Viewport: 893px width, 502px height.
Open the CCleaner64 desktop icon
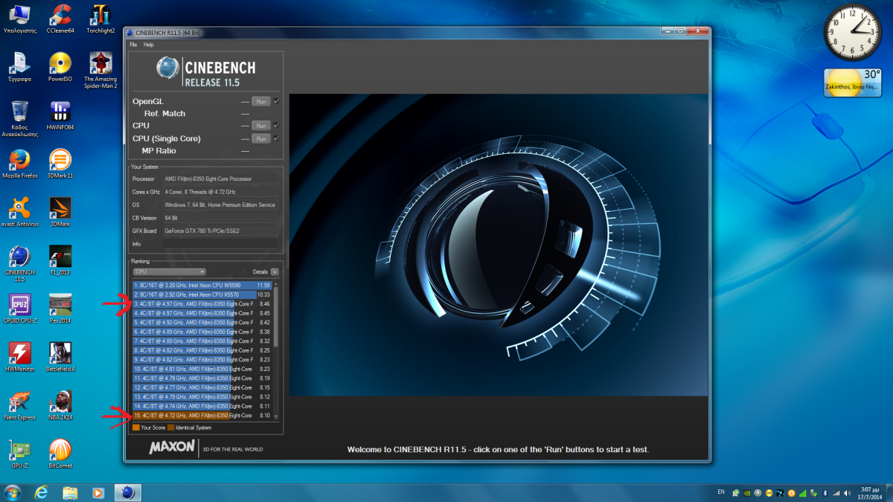[60, 19]
